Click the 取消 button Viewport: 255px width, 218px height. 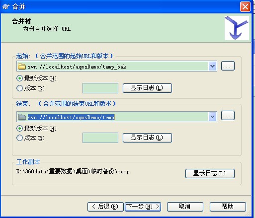pos(185,207)
